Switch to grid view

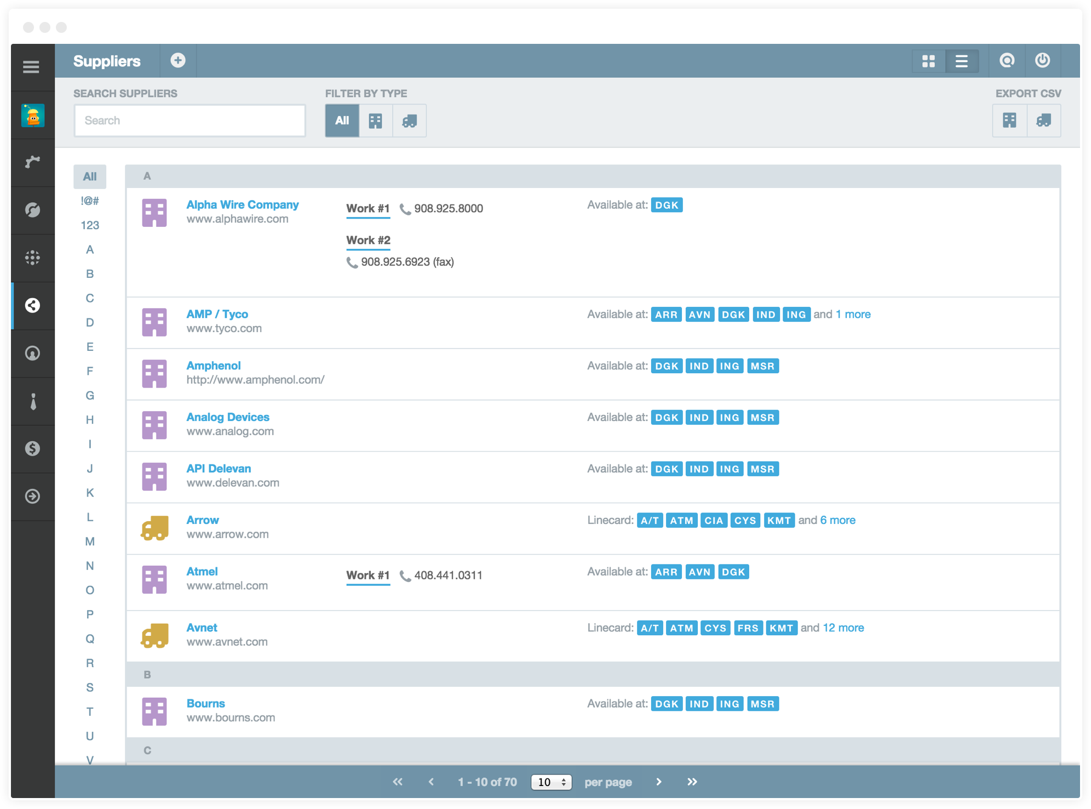(928, 61)
